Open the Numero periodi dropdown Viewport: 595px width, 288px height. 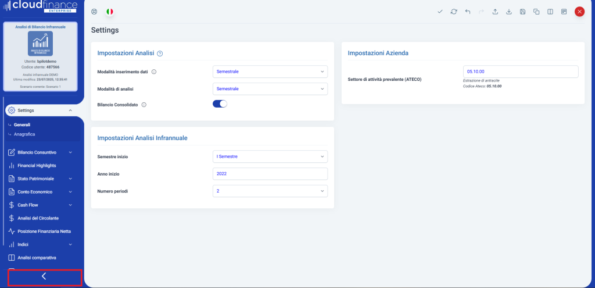(270, 191)
